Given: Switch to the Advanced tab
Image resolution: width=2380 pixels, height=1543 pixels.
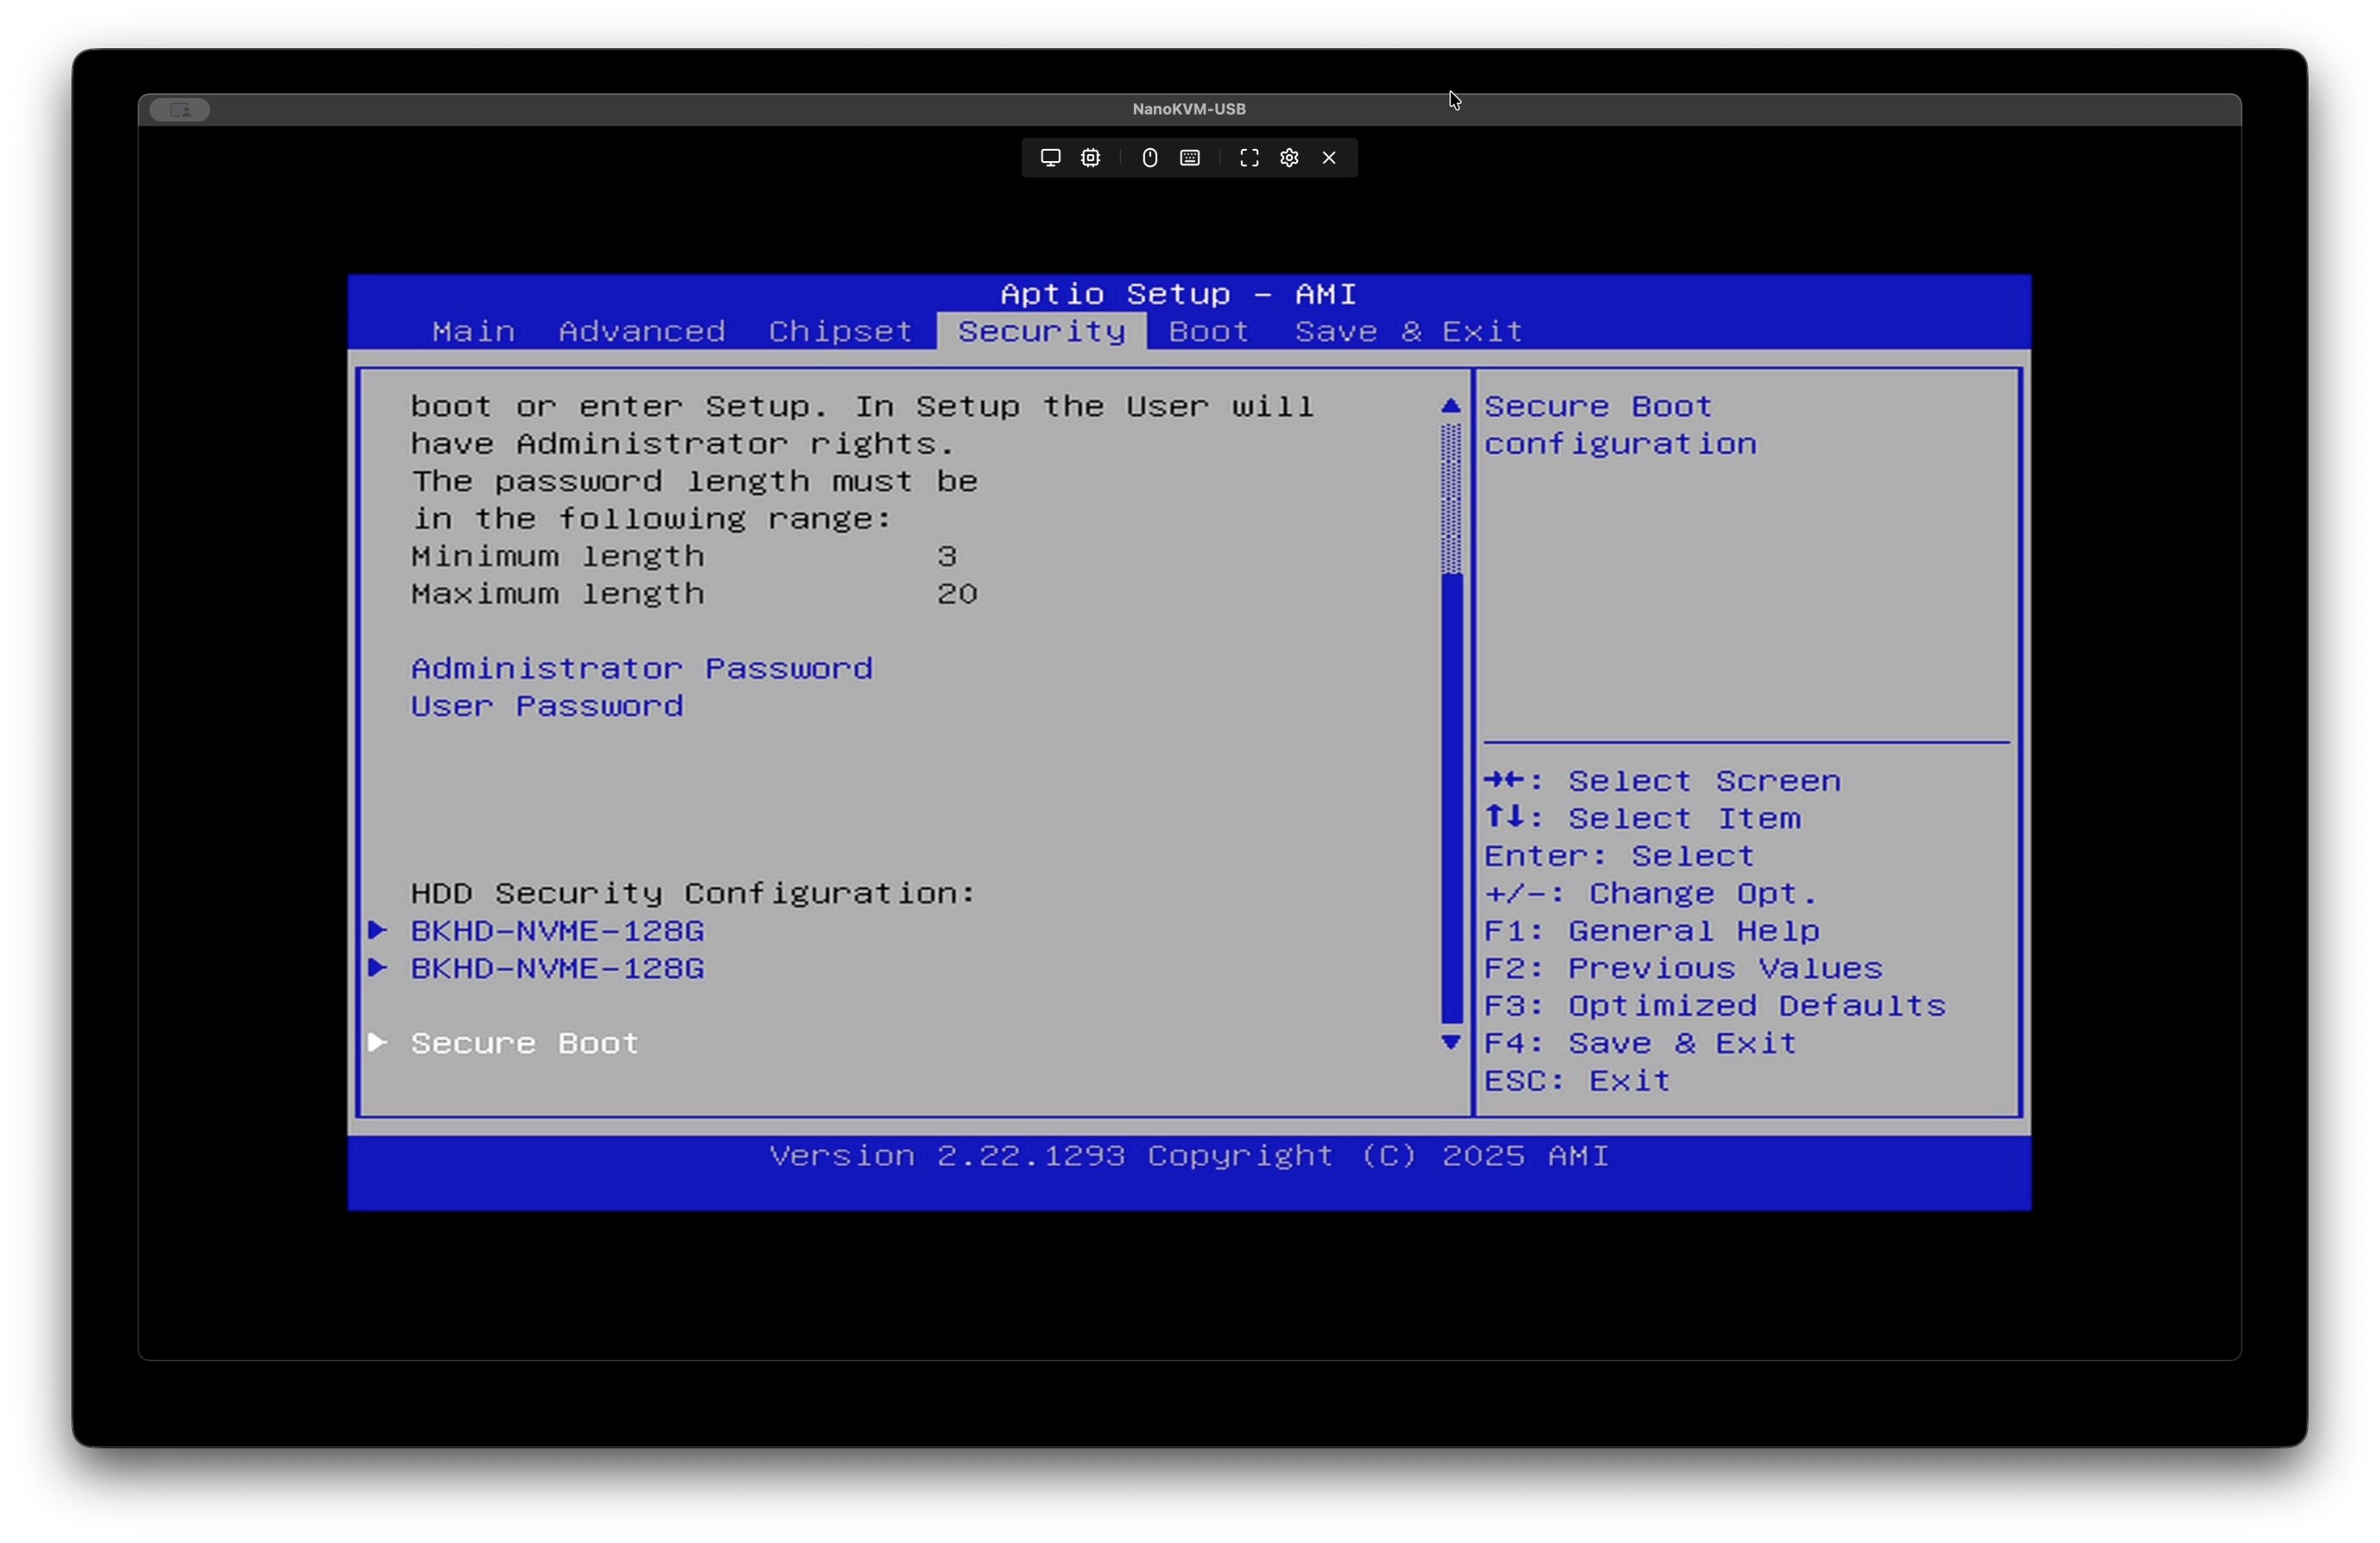Looking at the screenshot, I should coord(641,332).
